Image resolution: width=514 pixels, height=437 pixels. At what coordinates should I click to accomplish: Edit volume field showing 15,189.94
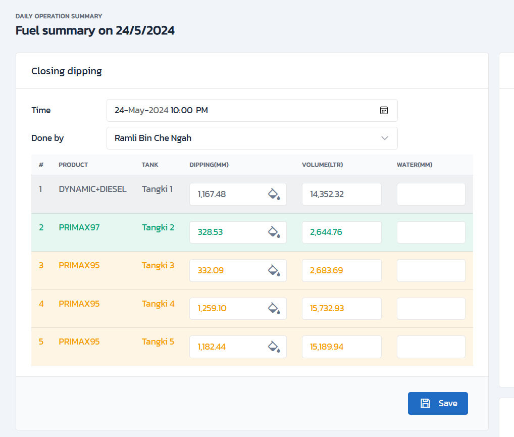point(341,347)
